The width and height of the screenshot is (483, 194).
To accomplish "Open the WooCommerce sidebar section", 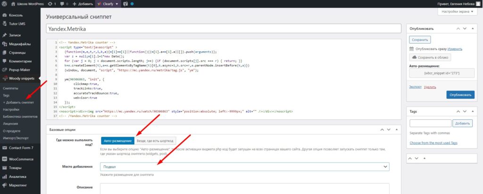I will [x=22, y=159].
